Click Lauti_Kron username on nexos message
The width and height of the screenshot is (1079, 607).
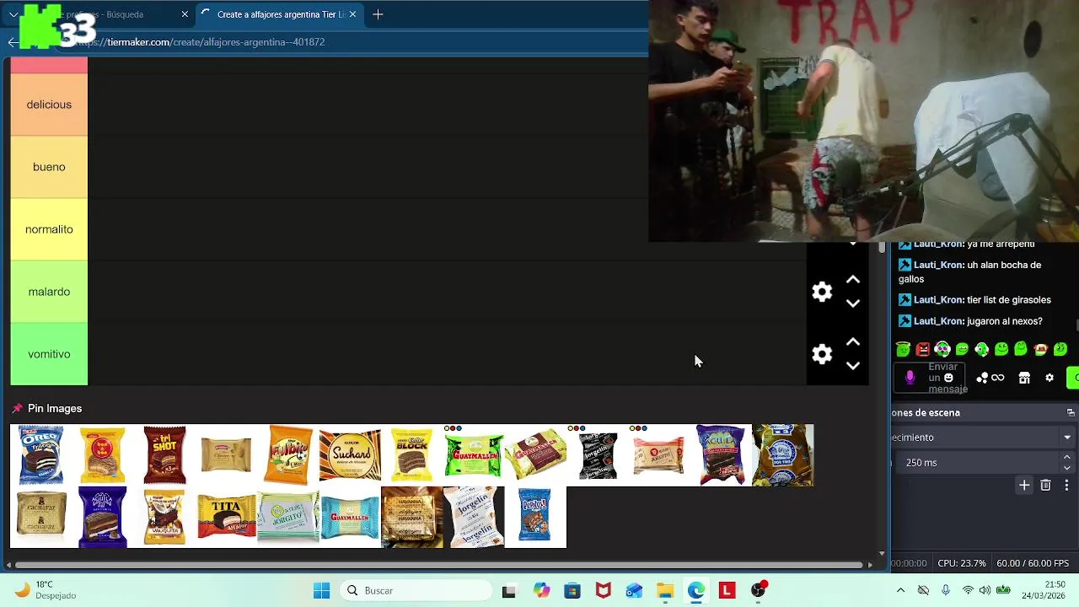(x=938, y=321)
